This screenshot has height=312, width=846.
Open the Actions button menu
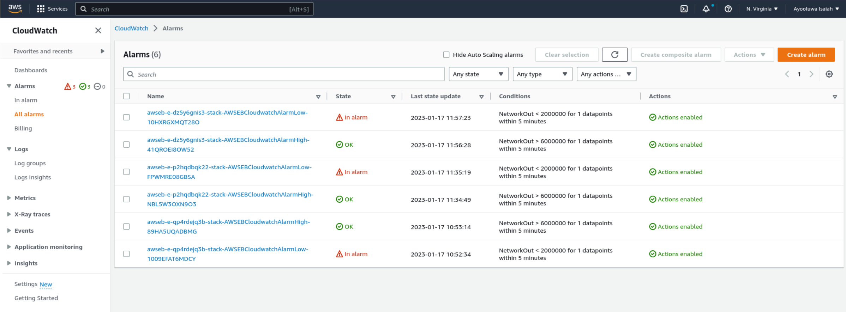click(749, 55)
